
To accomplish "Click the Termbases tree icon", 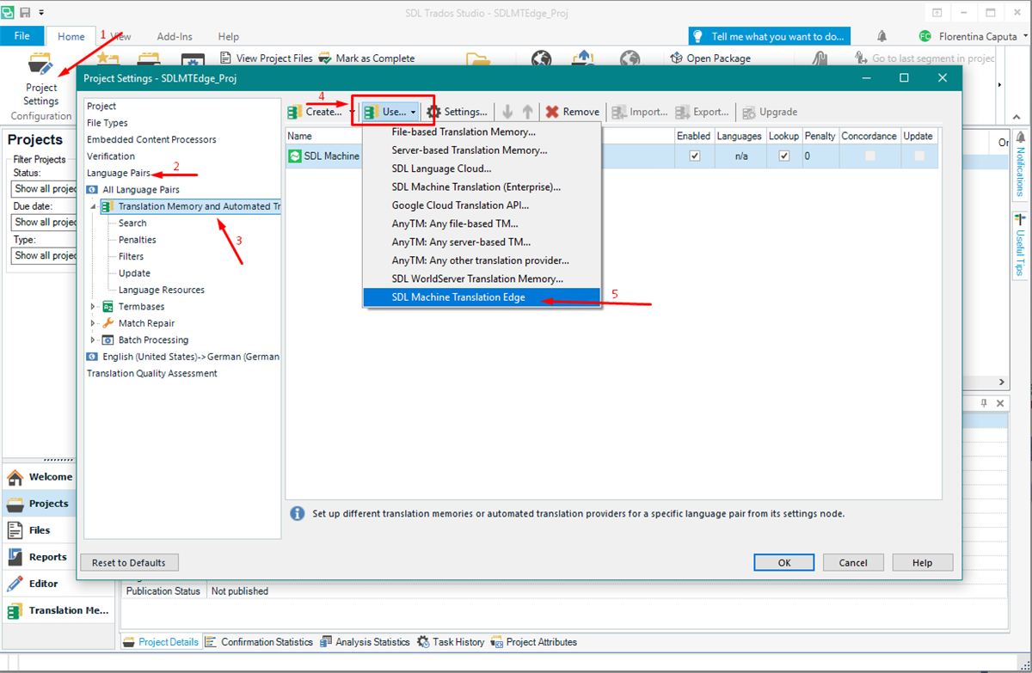I will click(x=108, y=307).
